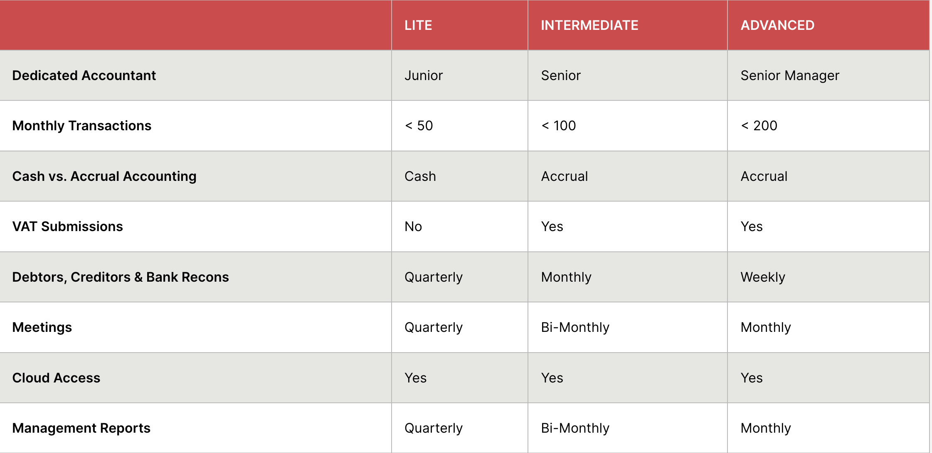Click Bi-Monthly in Management Reports row
The image size is (932, 453).
point(575,428)
